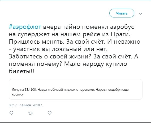
Task: Open the 03:17 - 14 июн. 2019 г. timestamp
Action: [26, 105]
